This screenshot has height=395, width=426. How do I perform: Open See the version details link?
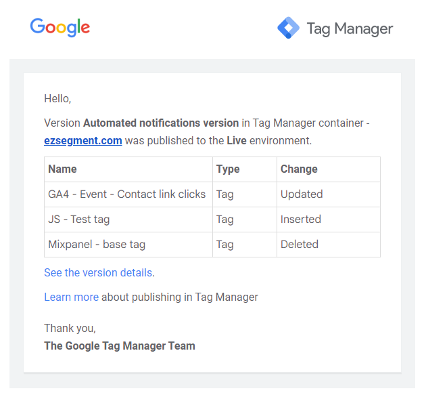(98, 273)
